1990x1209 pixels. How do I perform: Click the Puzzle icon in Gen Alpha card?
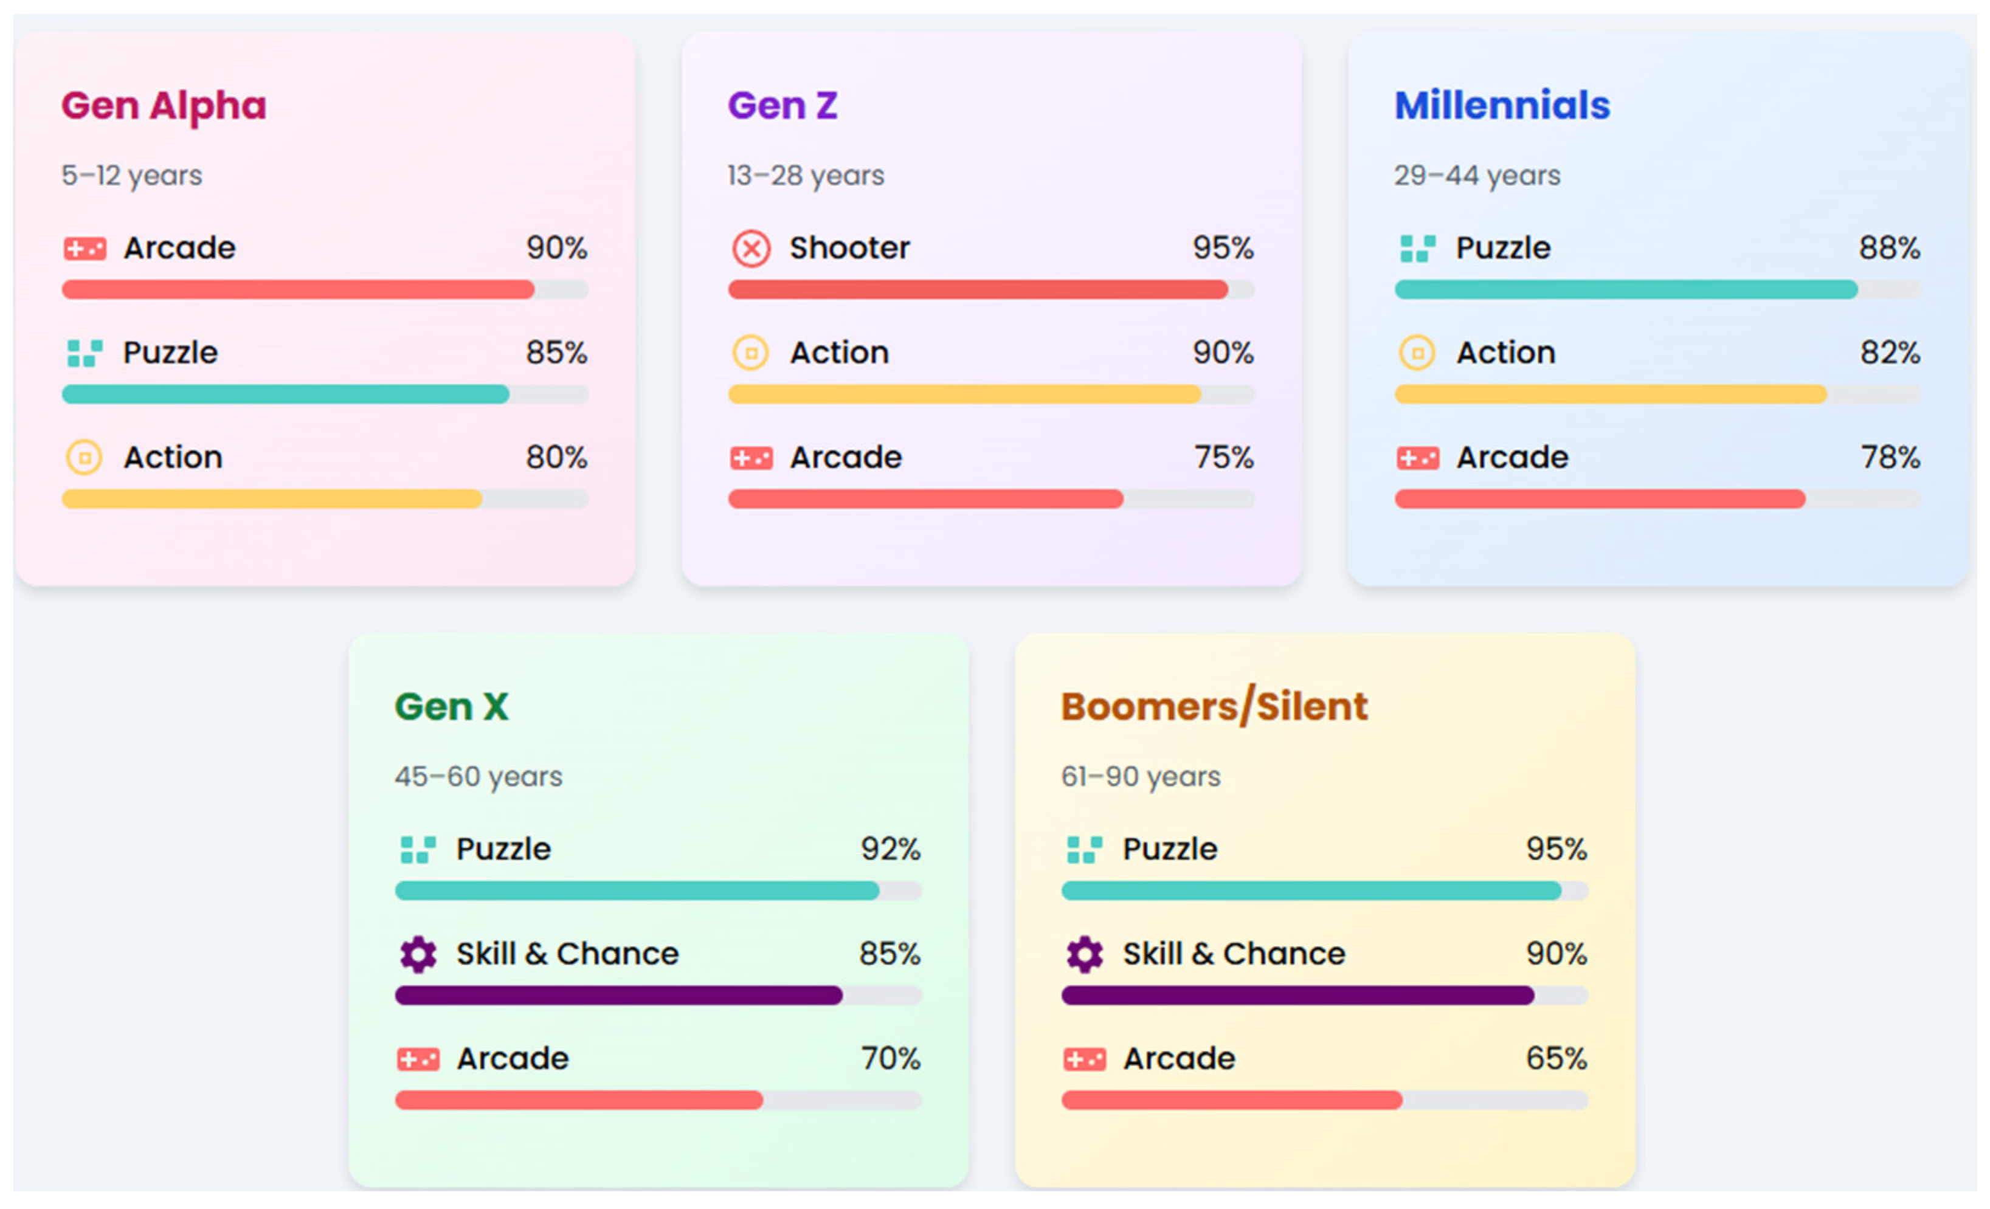point(85,354)
